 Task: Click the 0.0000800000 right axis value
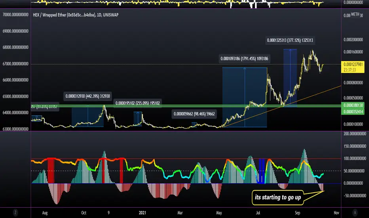tap(353, 82)
